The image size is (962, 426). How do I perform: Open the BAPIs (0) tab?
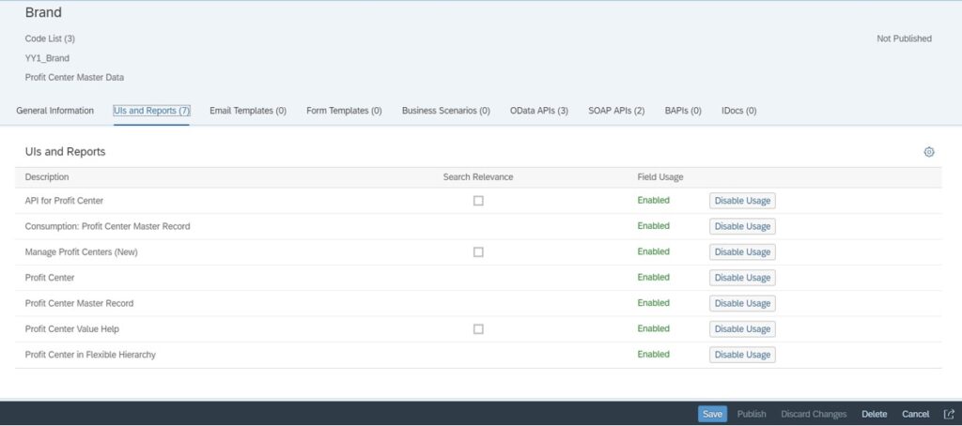pyautogui.click(x=683, y=111)
